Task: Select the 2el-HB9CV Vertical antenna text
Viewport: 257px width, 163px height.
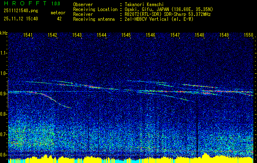Action: pyautogui.click(x=159, y=19)
